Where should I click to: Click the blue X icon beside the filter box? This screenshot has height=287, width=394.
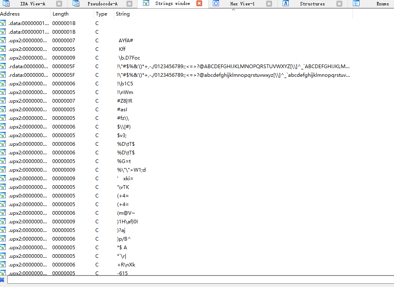pyautogui.click(x=2, y=280)
